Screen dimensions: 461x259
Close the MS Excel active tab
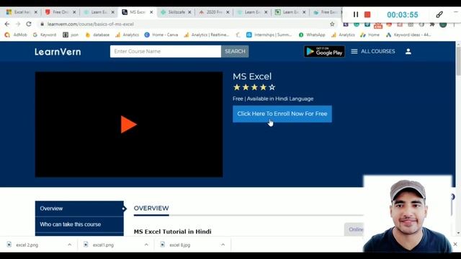click(x=151, y=12)
